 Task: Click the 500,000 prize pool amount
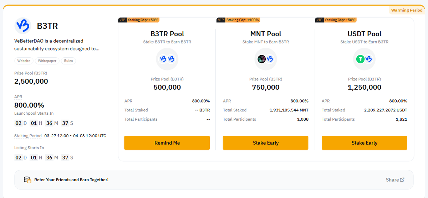(167, 87)
